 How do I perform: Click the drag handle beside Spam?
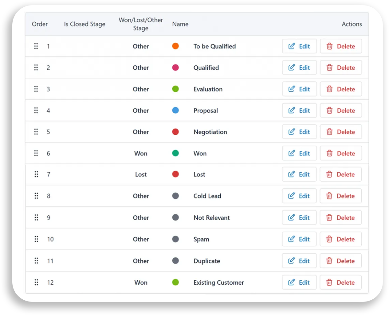pyautogui.click(x=36, y=239)
